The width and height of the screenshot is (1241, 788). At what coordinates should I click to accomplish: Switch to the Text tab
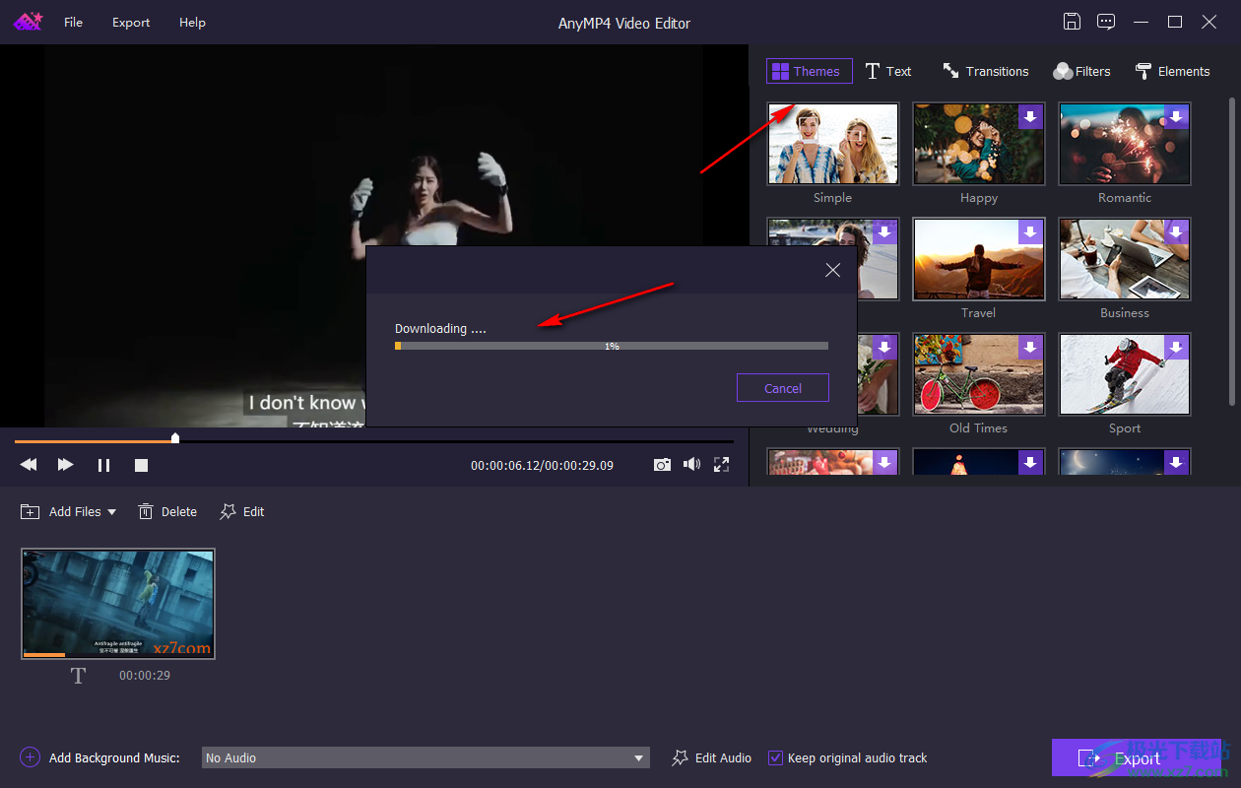coord(888,71)
